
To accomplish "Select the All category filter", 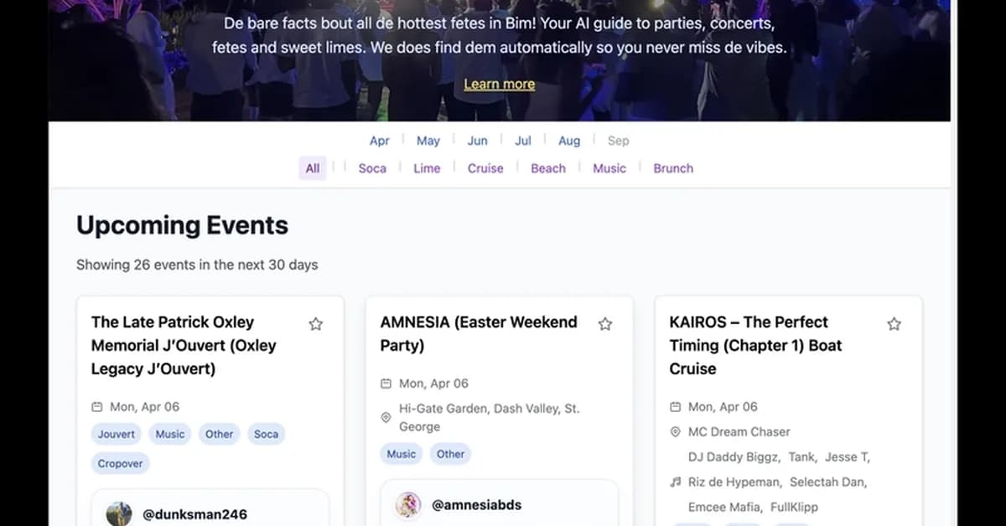I will [x=313, y=168].
